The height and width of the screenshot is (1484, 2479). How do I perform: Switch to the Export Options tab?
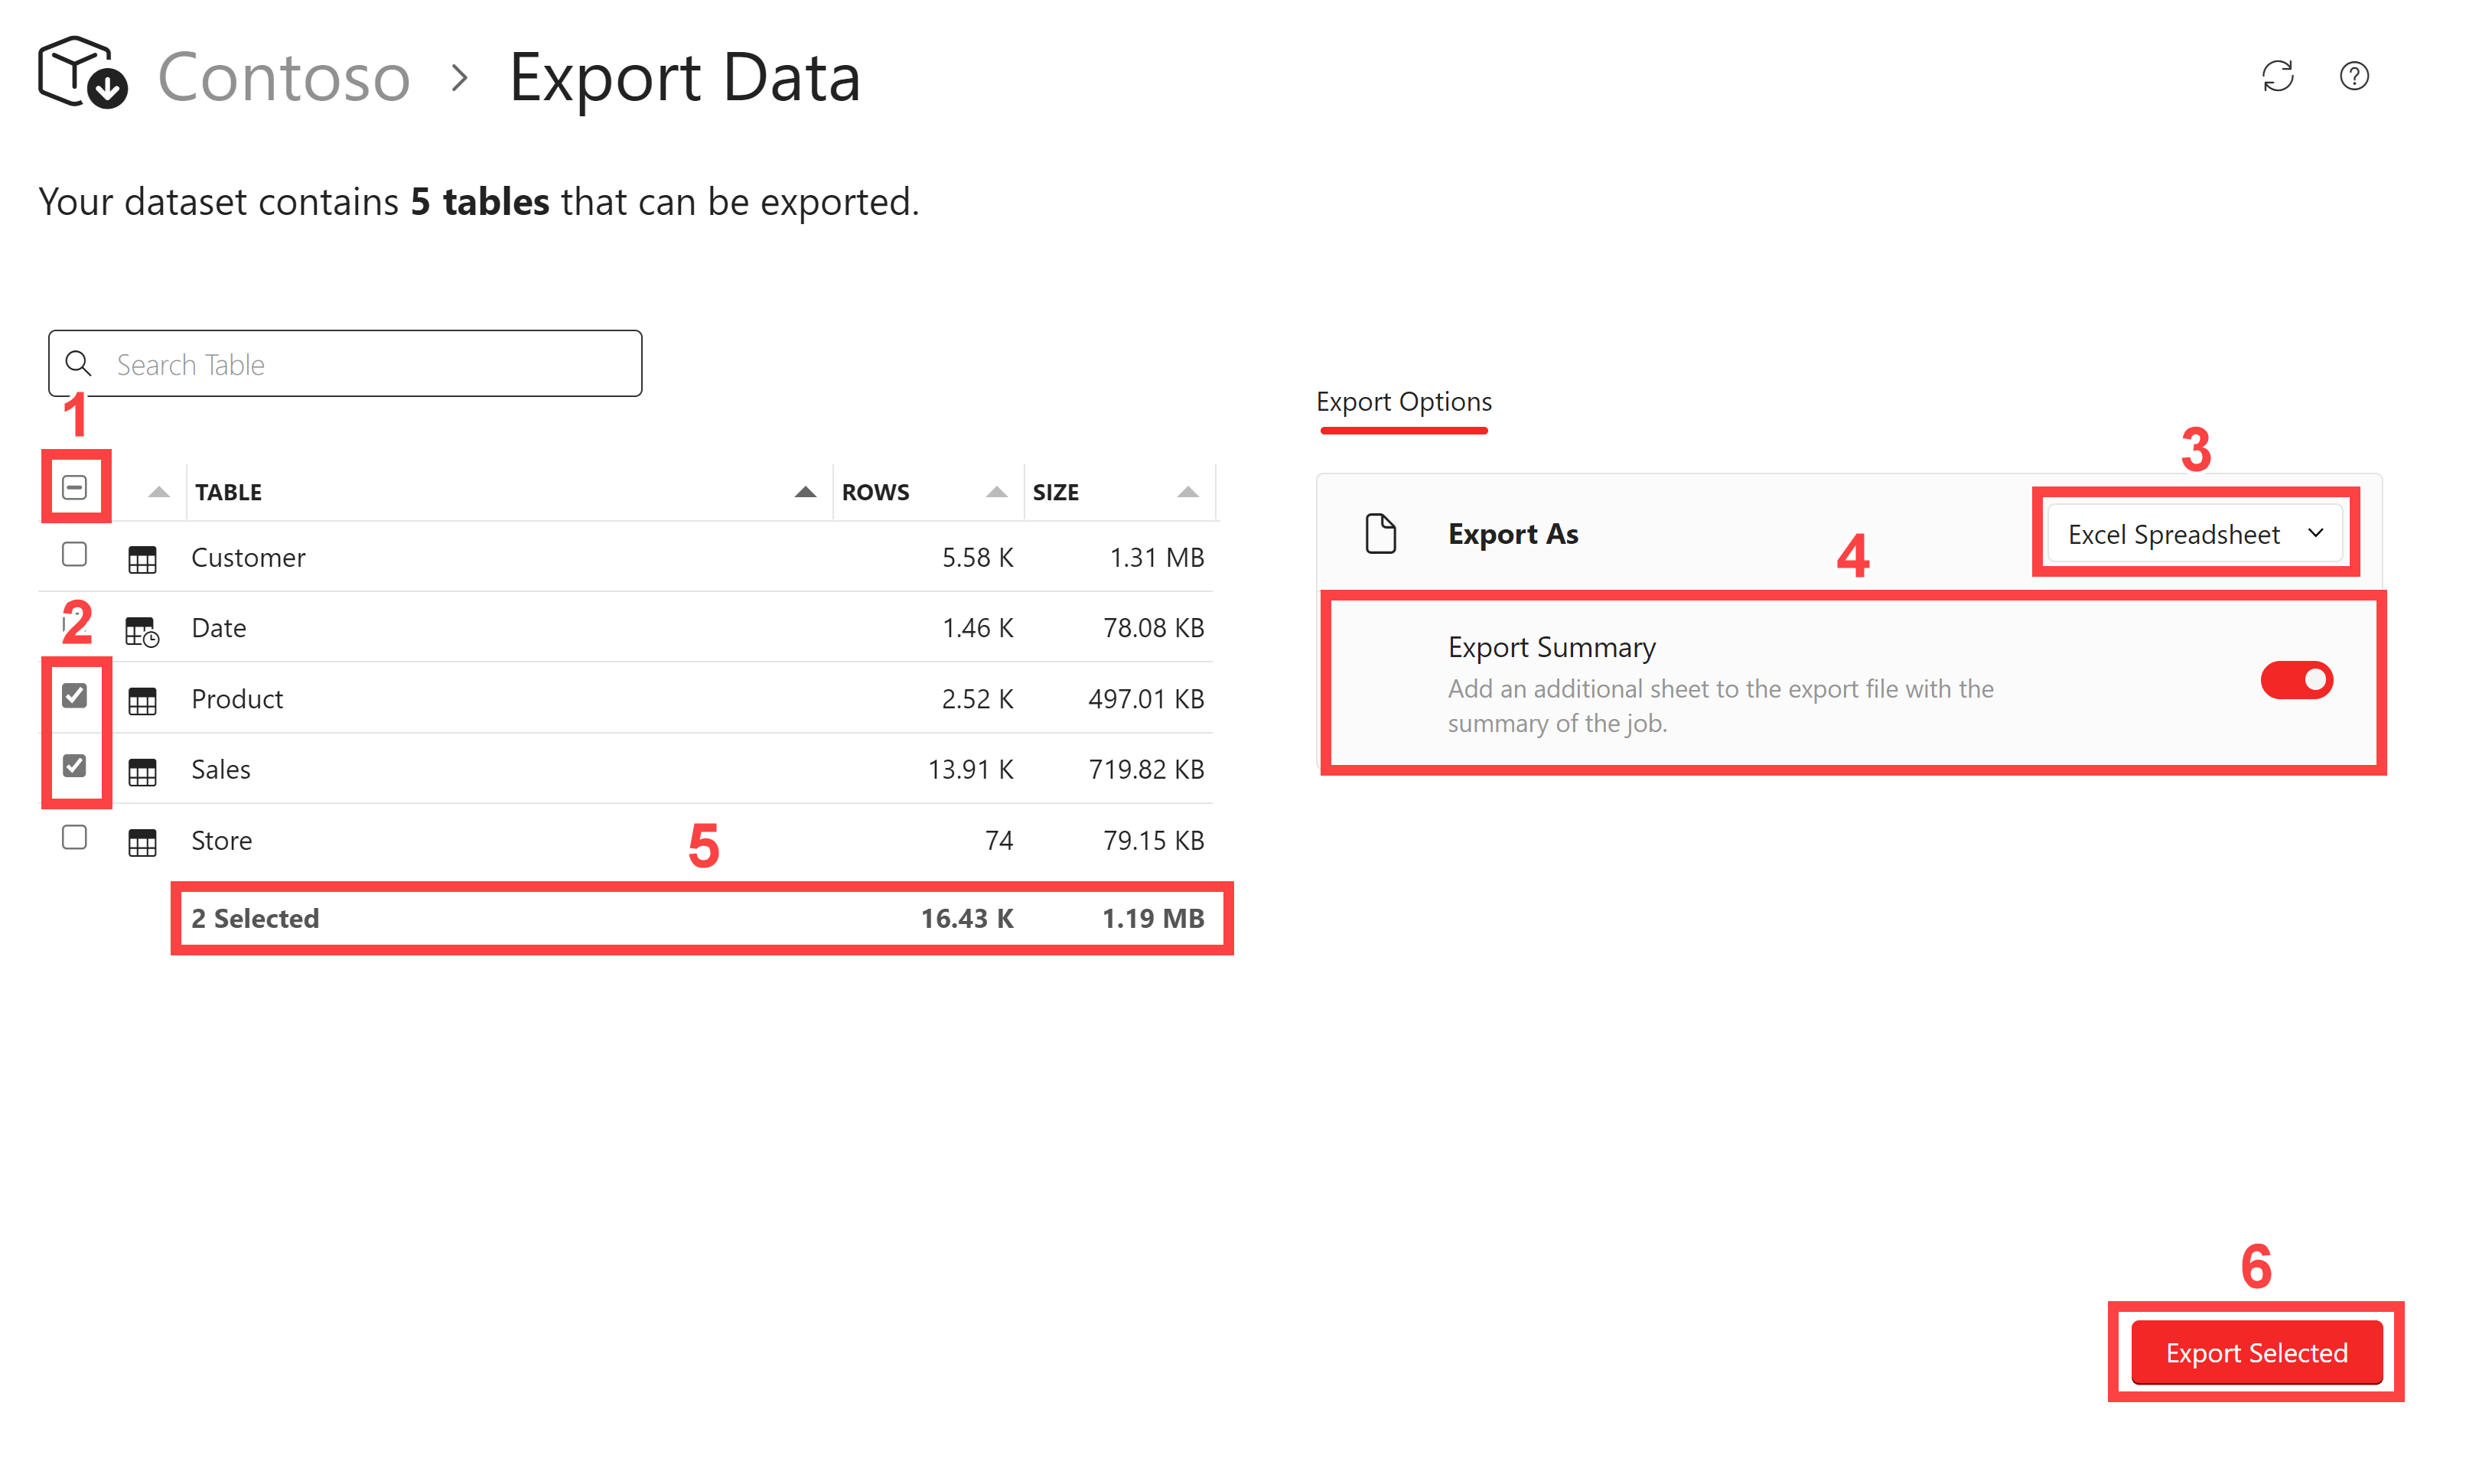pyautogui.click(x=1403, y=402)
